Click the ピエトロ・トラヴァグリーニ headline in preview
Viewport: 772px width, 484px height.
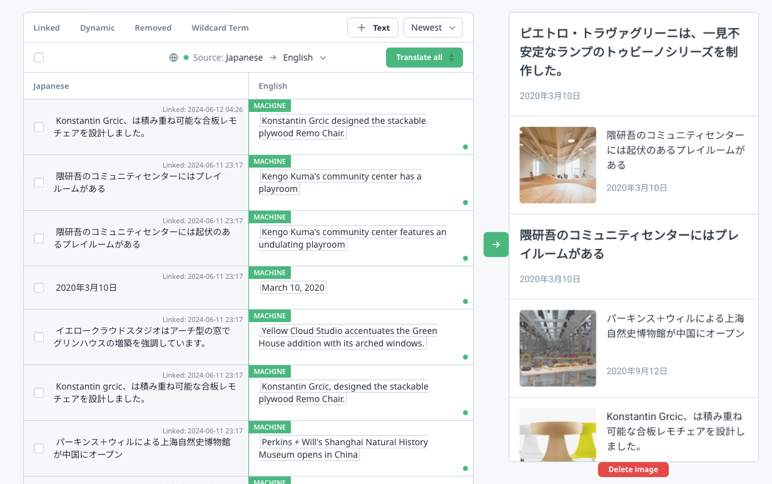(630, 52)
